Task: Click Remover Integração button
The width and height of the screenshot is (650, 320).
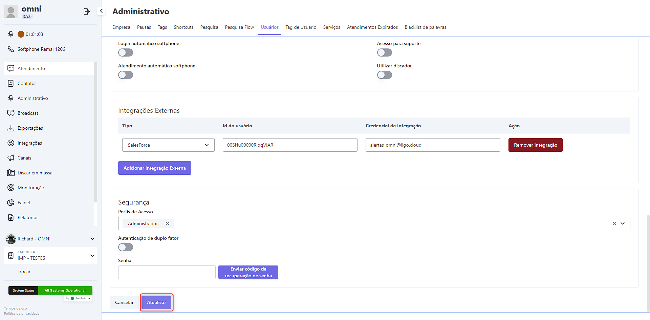Action: [x=535, y=145]
